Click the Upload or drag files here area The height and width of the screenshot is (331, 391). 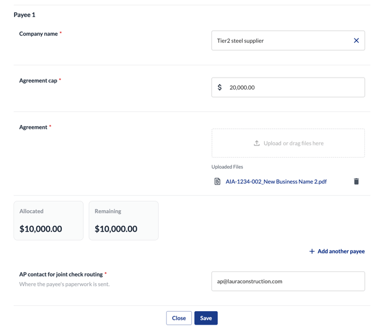pyautogui.click(x=288, y=143)
